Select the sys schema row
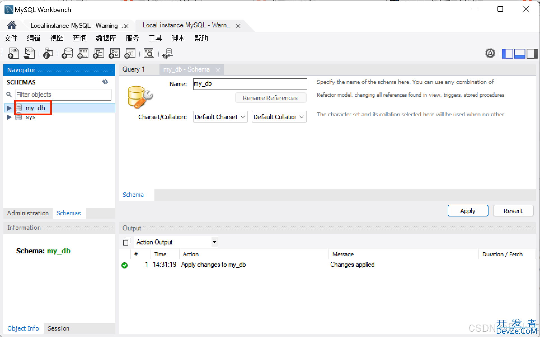The width and height of the screenshot is (540, 337). (x=60, y=117)
